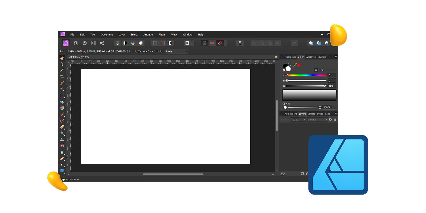Apply Auto Levels from toolbar
Image resolution: width=426 pixels, height=213 pixels.
[x=117, y=43]
